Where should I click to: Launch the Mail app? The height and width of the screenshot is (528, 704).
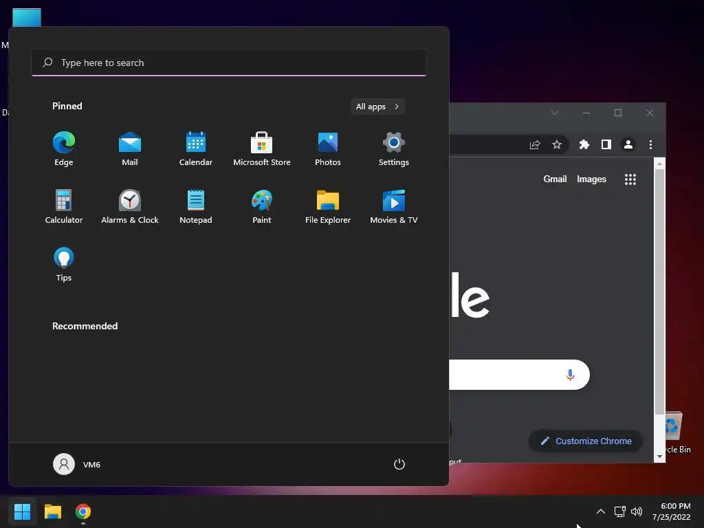[x=130, y=149]
